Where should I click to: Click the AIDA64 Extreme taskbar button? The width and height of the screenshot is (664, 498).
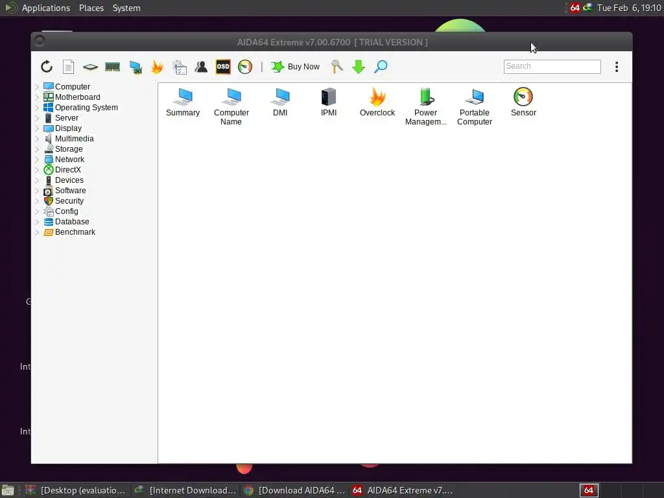(403, 490)
